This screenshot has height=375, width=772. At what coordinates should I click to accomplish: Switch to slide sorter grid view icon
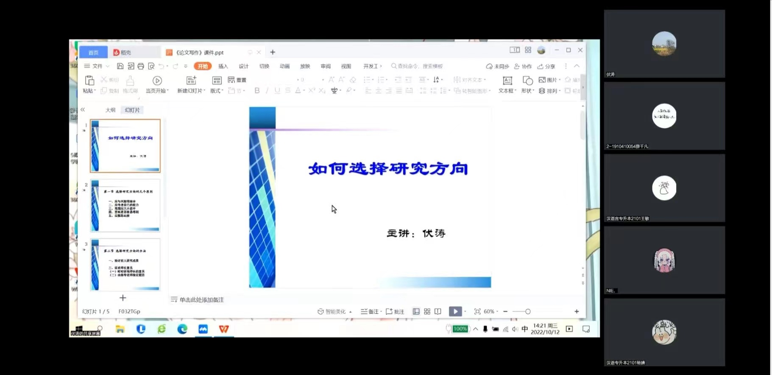click(x=427, y=312)
